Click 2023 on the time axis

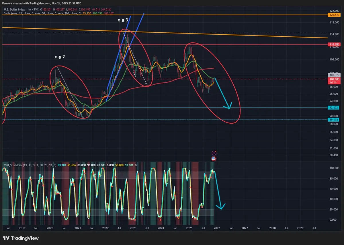[133, 228]
